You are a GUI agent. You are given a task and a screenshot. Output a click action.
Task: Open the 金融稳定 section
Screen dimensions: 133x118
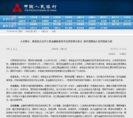[92, 17]
